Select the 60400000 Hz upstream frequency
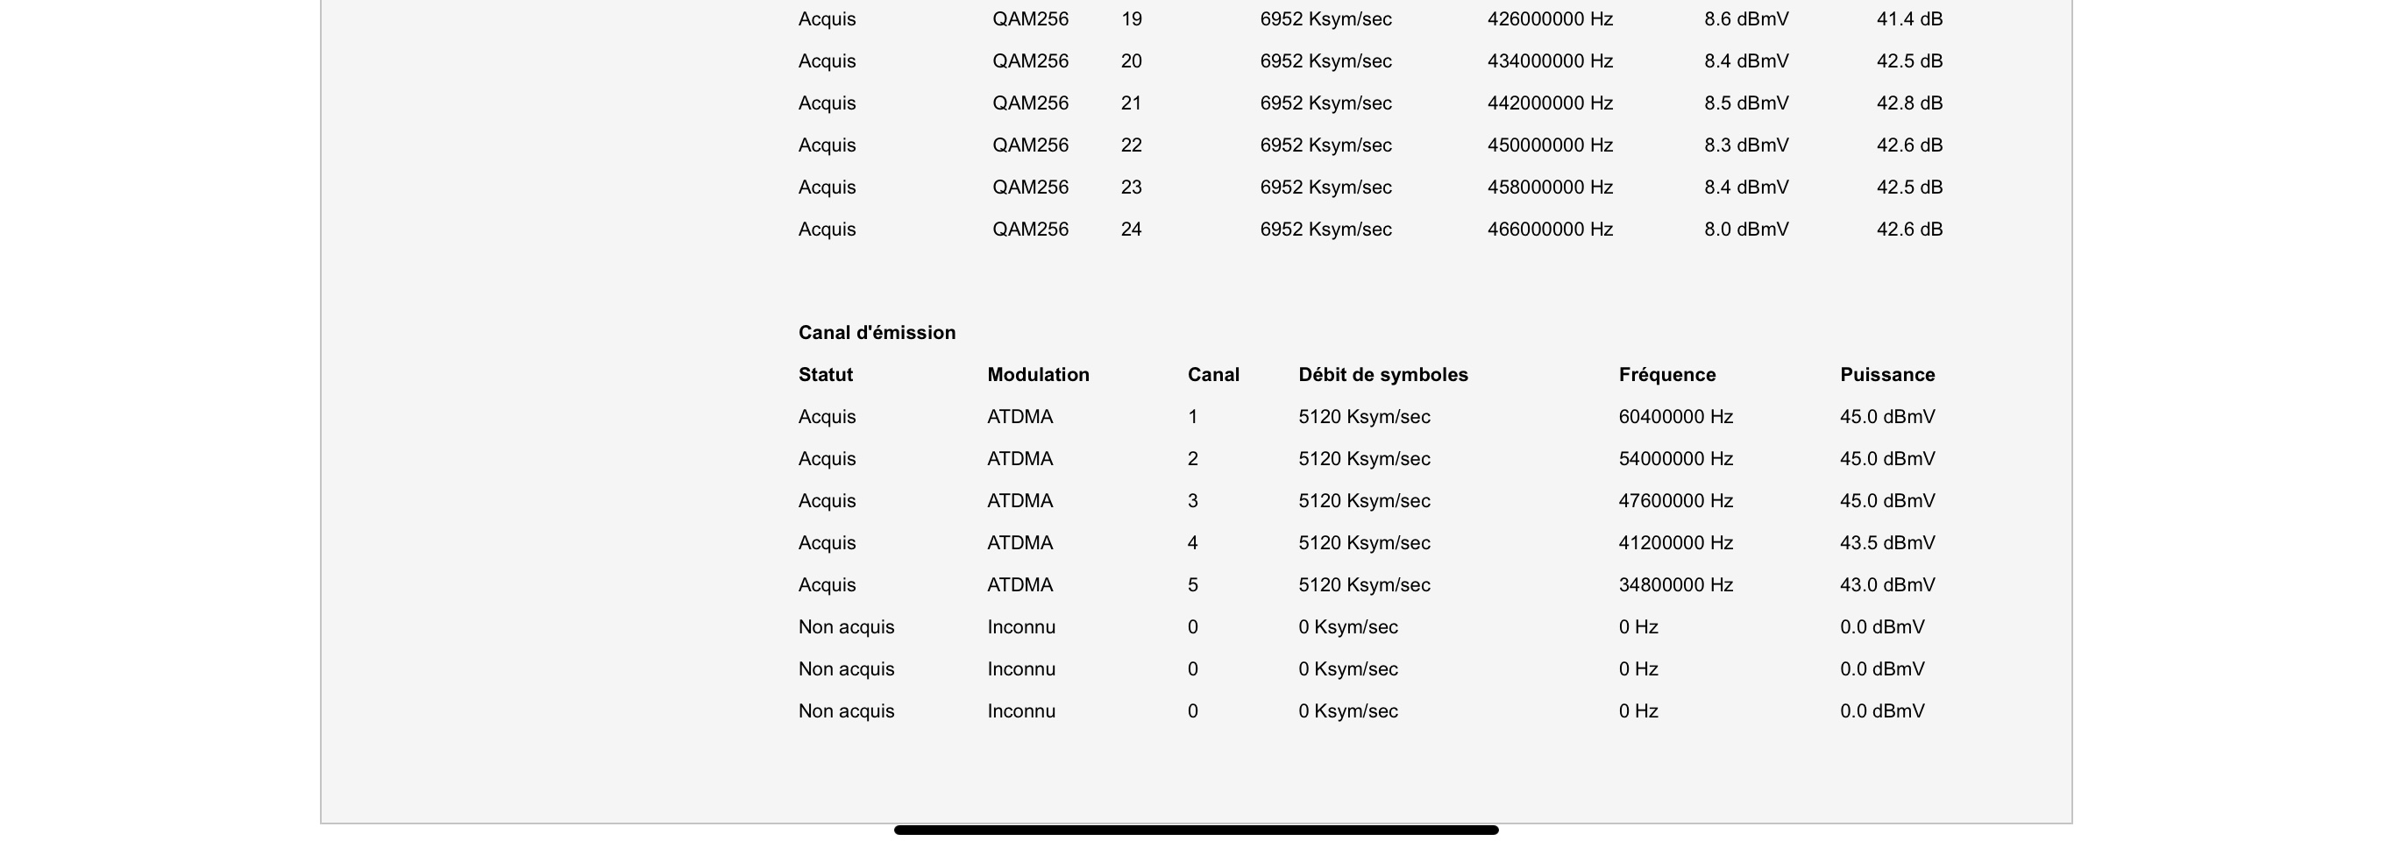 pos(1675,417)
